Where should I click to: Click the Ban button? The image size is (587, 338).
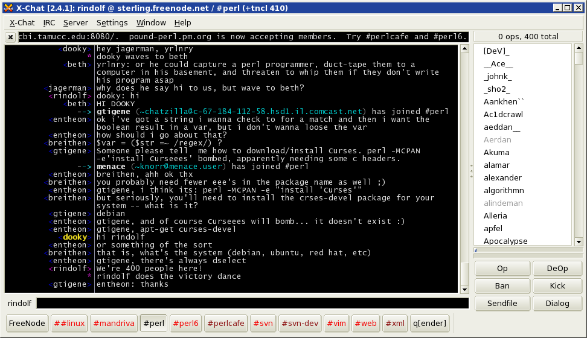(502, 286)
